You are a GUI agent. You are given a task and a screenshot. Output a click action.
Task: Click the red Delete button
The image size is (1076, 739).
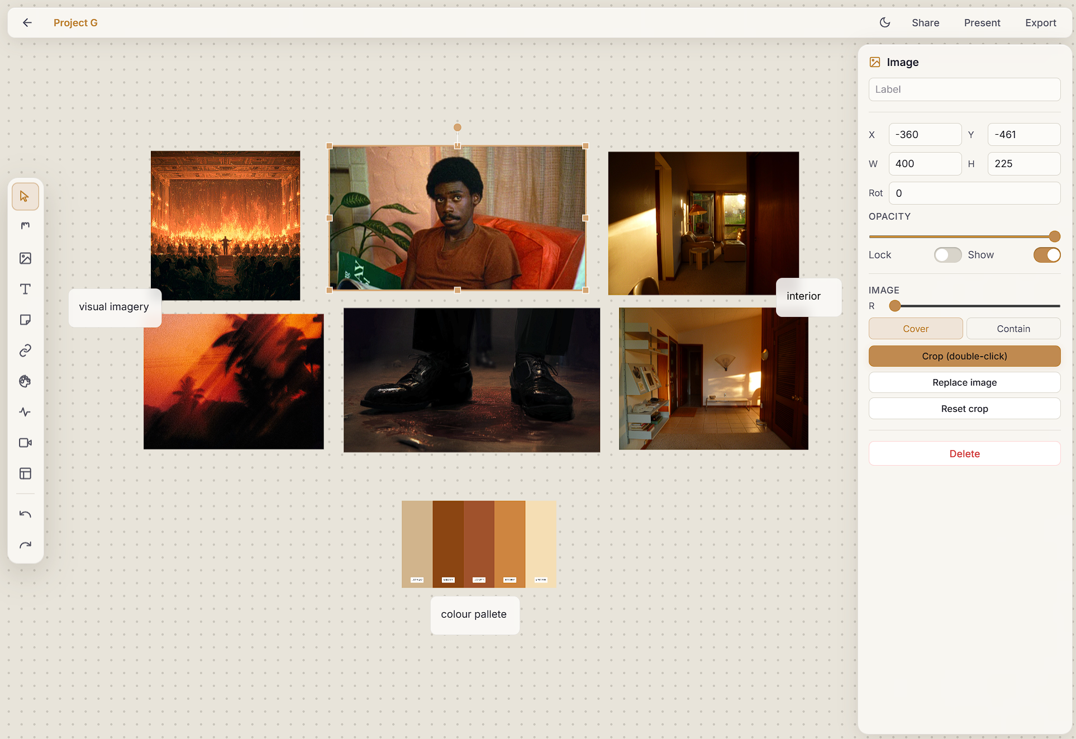(964, 454)
